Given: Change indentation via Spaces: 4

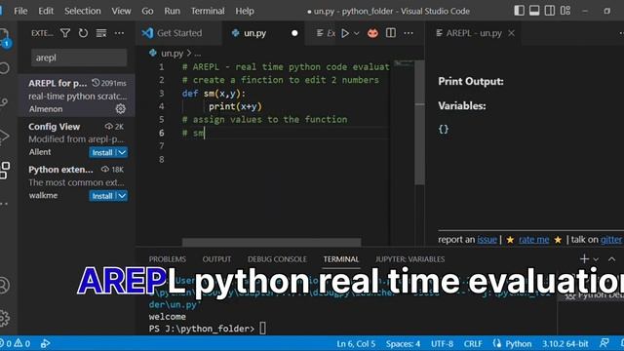Looking at the screenshot, I should point(403,343).
